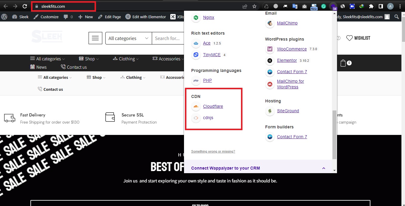
Task: Open the Ace editor link
Action: click(207, 43)
